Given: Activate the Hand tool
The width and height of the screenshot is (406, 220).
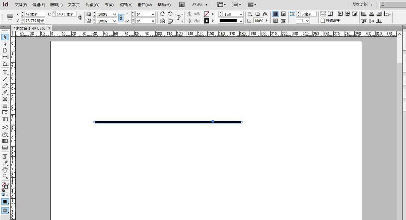Looking at the screenshot, I should [5, 170].
